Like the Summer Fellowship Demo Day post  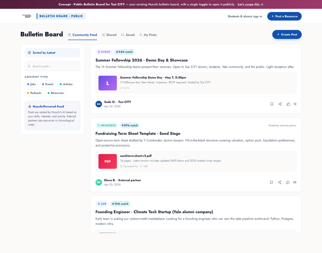pos(288,104)
